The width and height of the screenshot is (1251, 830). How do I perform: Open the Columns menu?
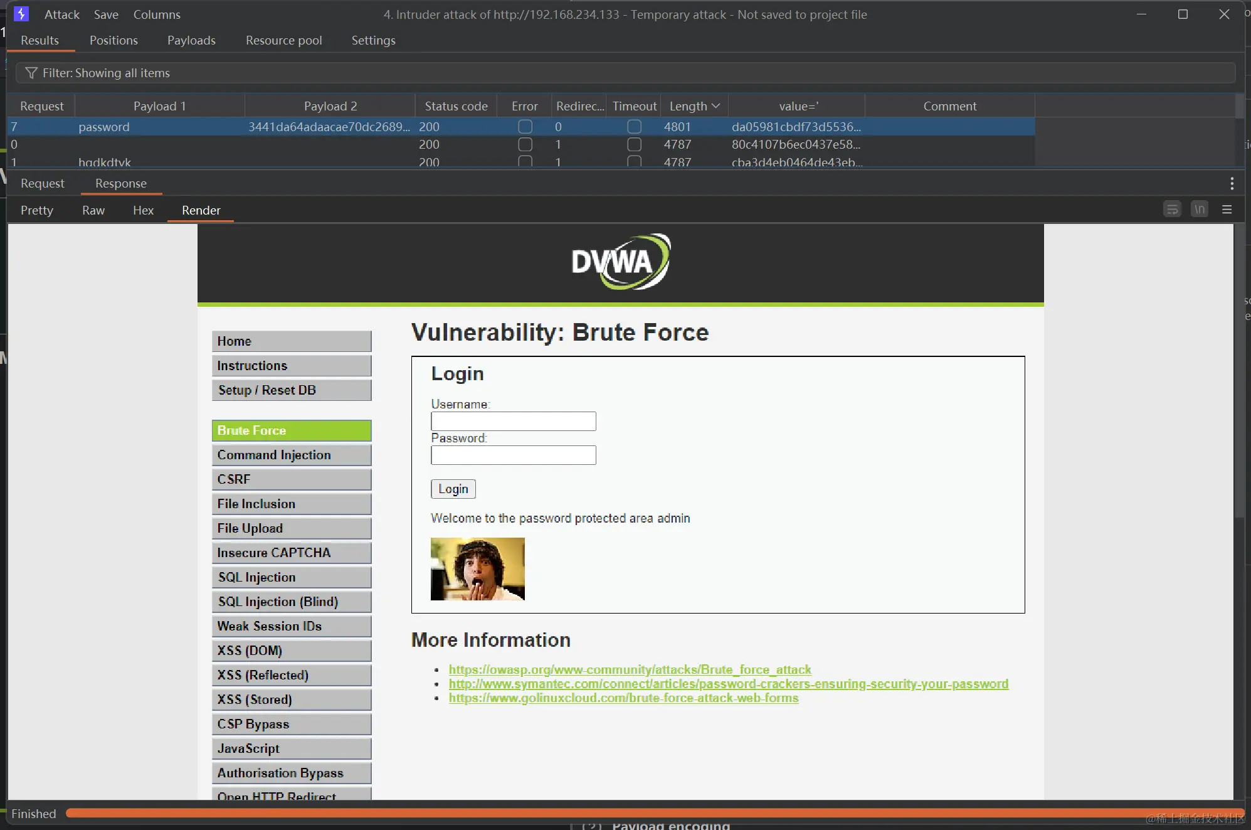tap(157, 14)
